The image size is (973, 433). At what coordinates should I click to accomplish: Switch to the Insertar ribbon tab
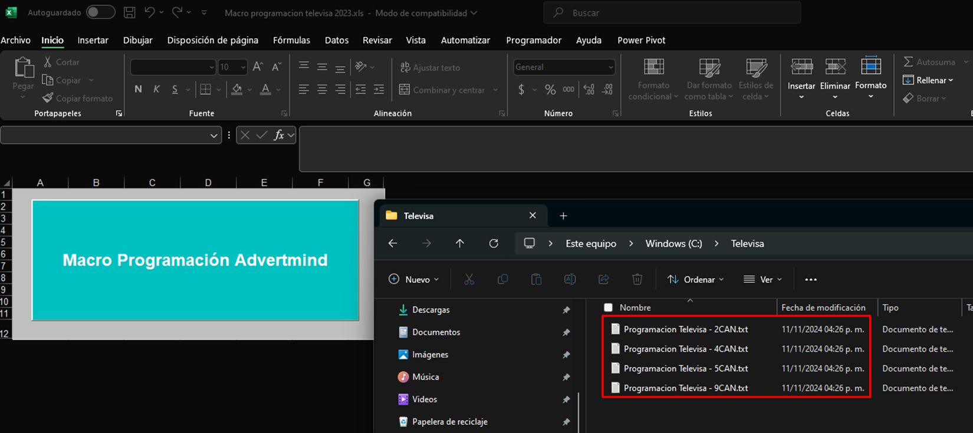pyautogui.click(x=93, y=40)
